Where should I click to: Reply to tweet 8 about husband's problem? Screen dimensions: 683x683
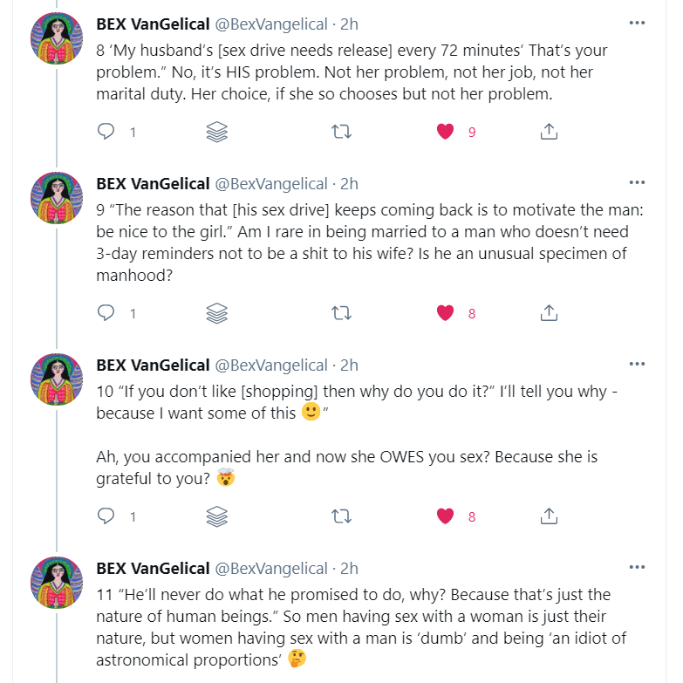[x=106, y=132]
